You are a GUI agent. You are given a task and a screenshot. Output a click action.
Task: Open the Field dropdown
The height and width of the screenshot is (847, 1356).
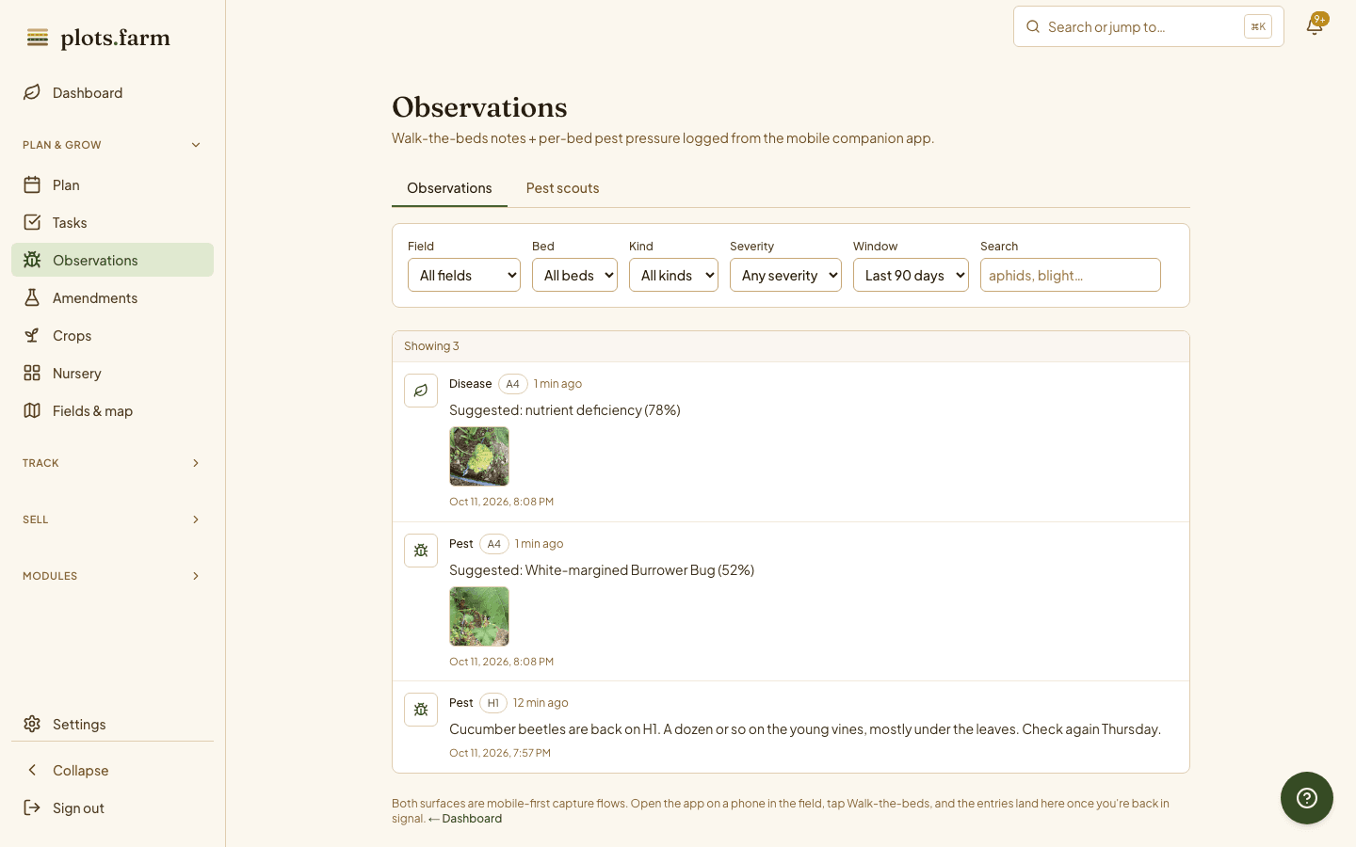[x=464, y=275]
